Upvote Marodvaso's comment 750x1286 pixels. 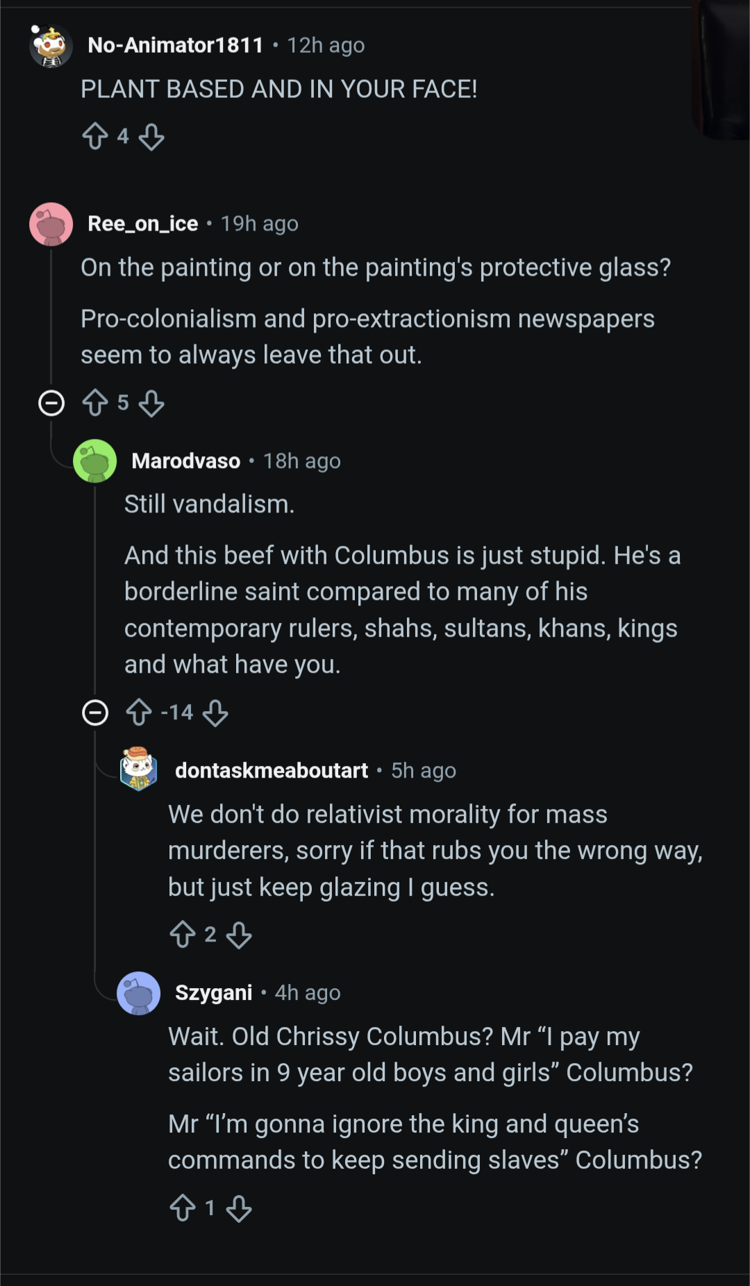(x=139, y=712)
